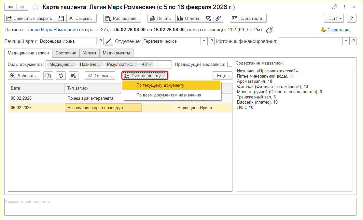The height and width of the screenshot is (220, 363).
Task: Open the Создать чат link
Action: coord(339,30)
